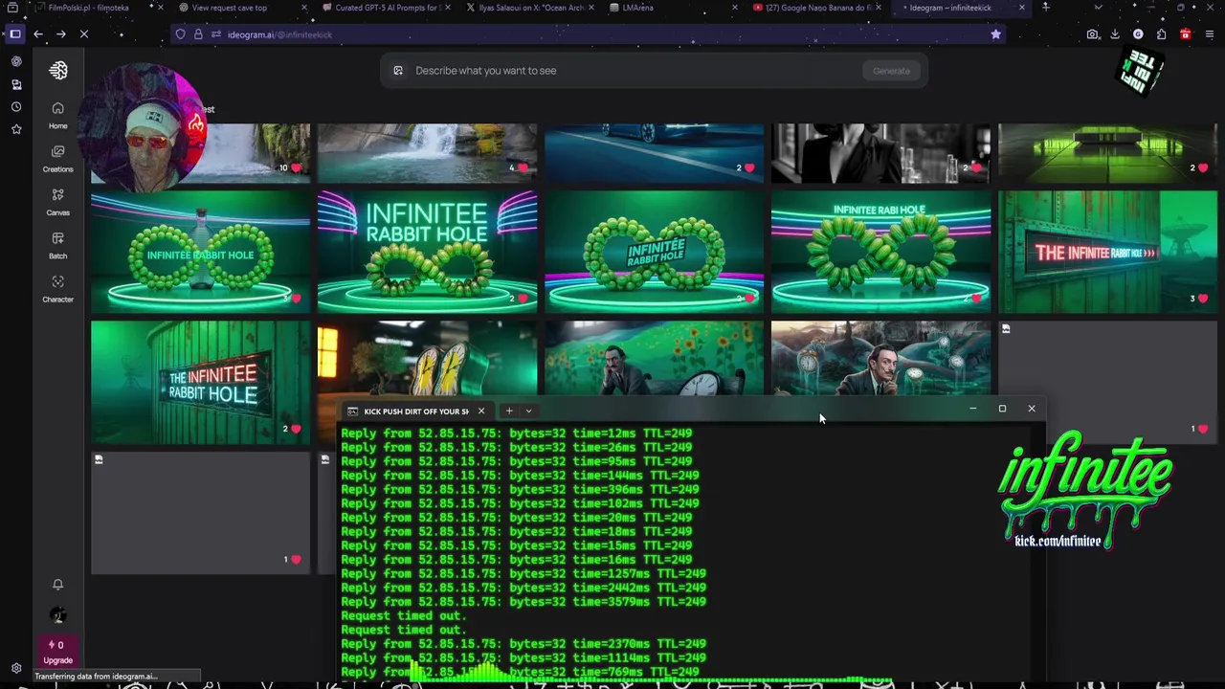This screenshot has width=1225, height=689.
Task: Toggle heart on INFINITEE RABI HOLE image
Action: 976,299
